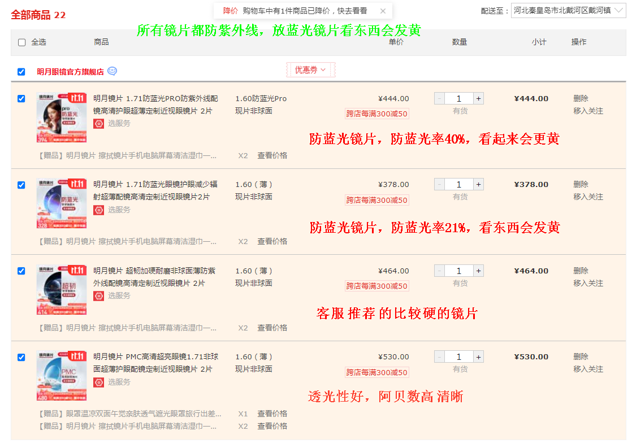Uncheck the 超韧加硬耐磨 lens item checkbox
Viewport: 632px width, 448px height.
pos(21,271)
